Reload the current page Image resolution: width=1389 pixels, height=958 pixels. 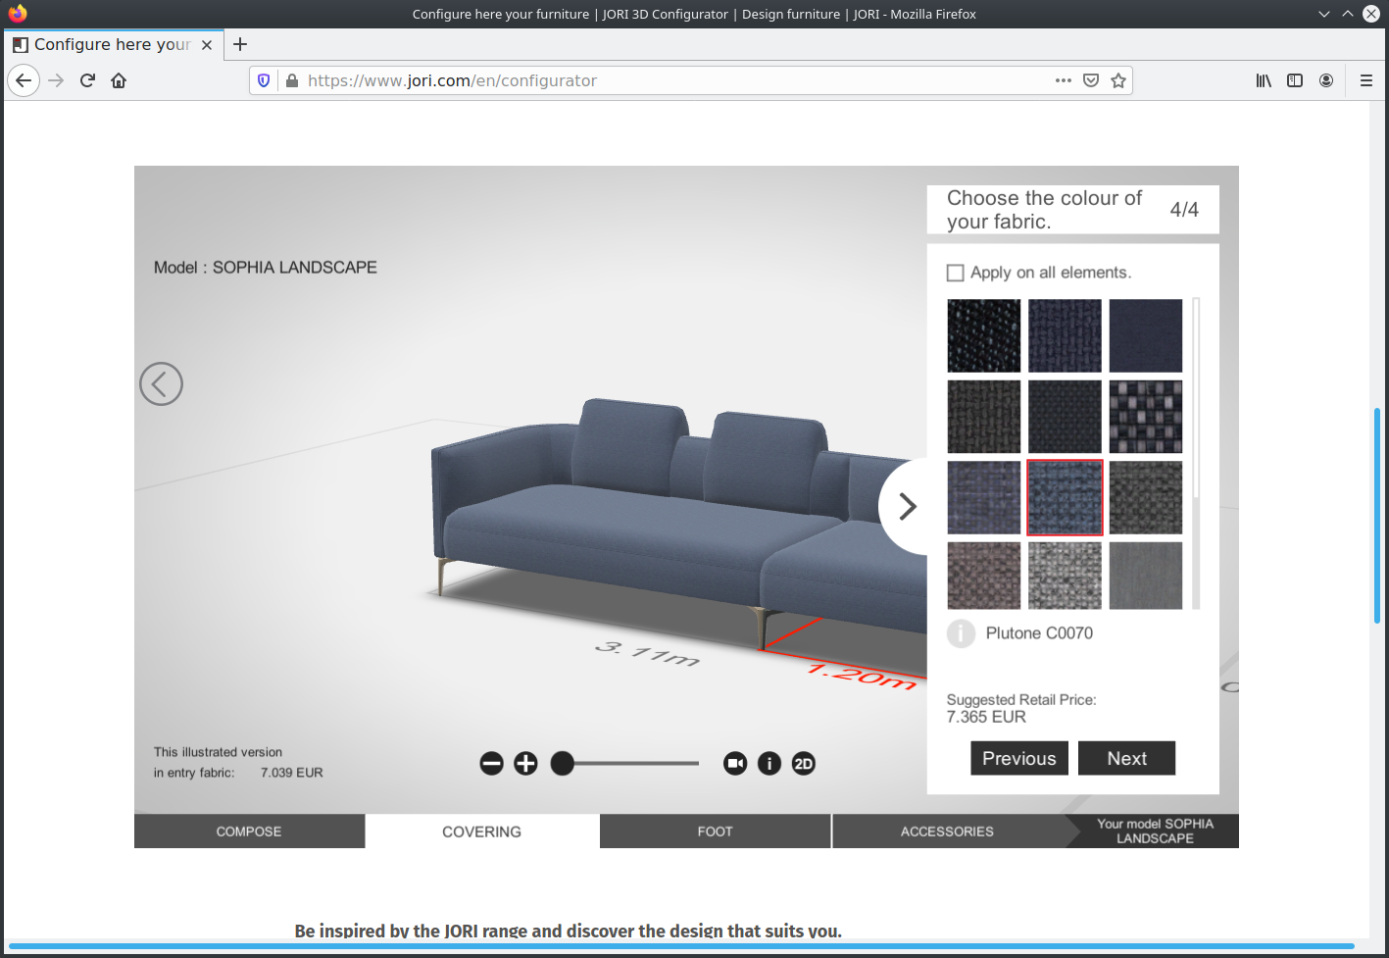click(x=87, y=80)
